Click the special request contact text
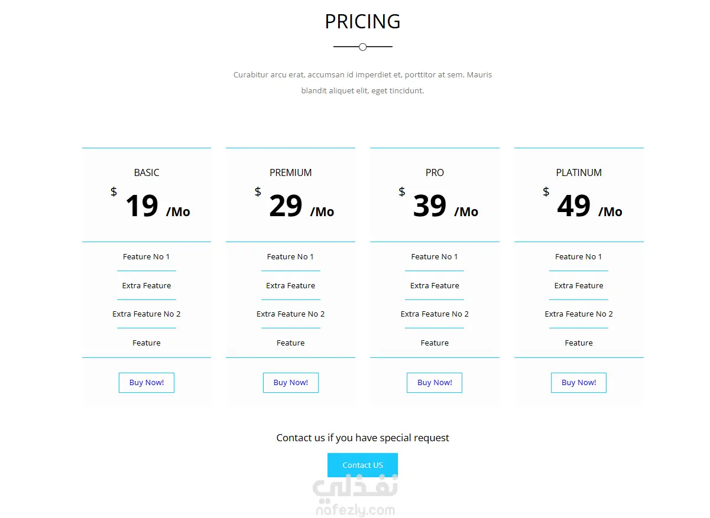 pyautogui.click(x=362, y=438)
